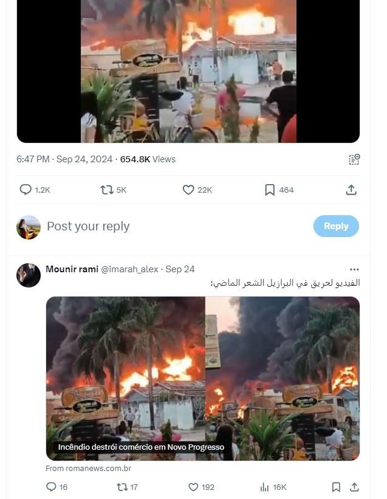Reply to Mounir's tweet with 16 comments
This screenshot has height=499, width=387.
[57, 487]
